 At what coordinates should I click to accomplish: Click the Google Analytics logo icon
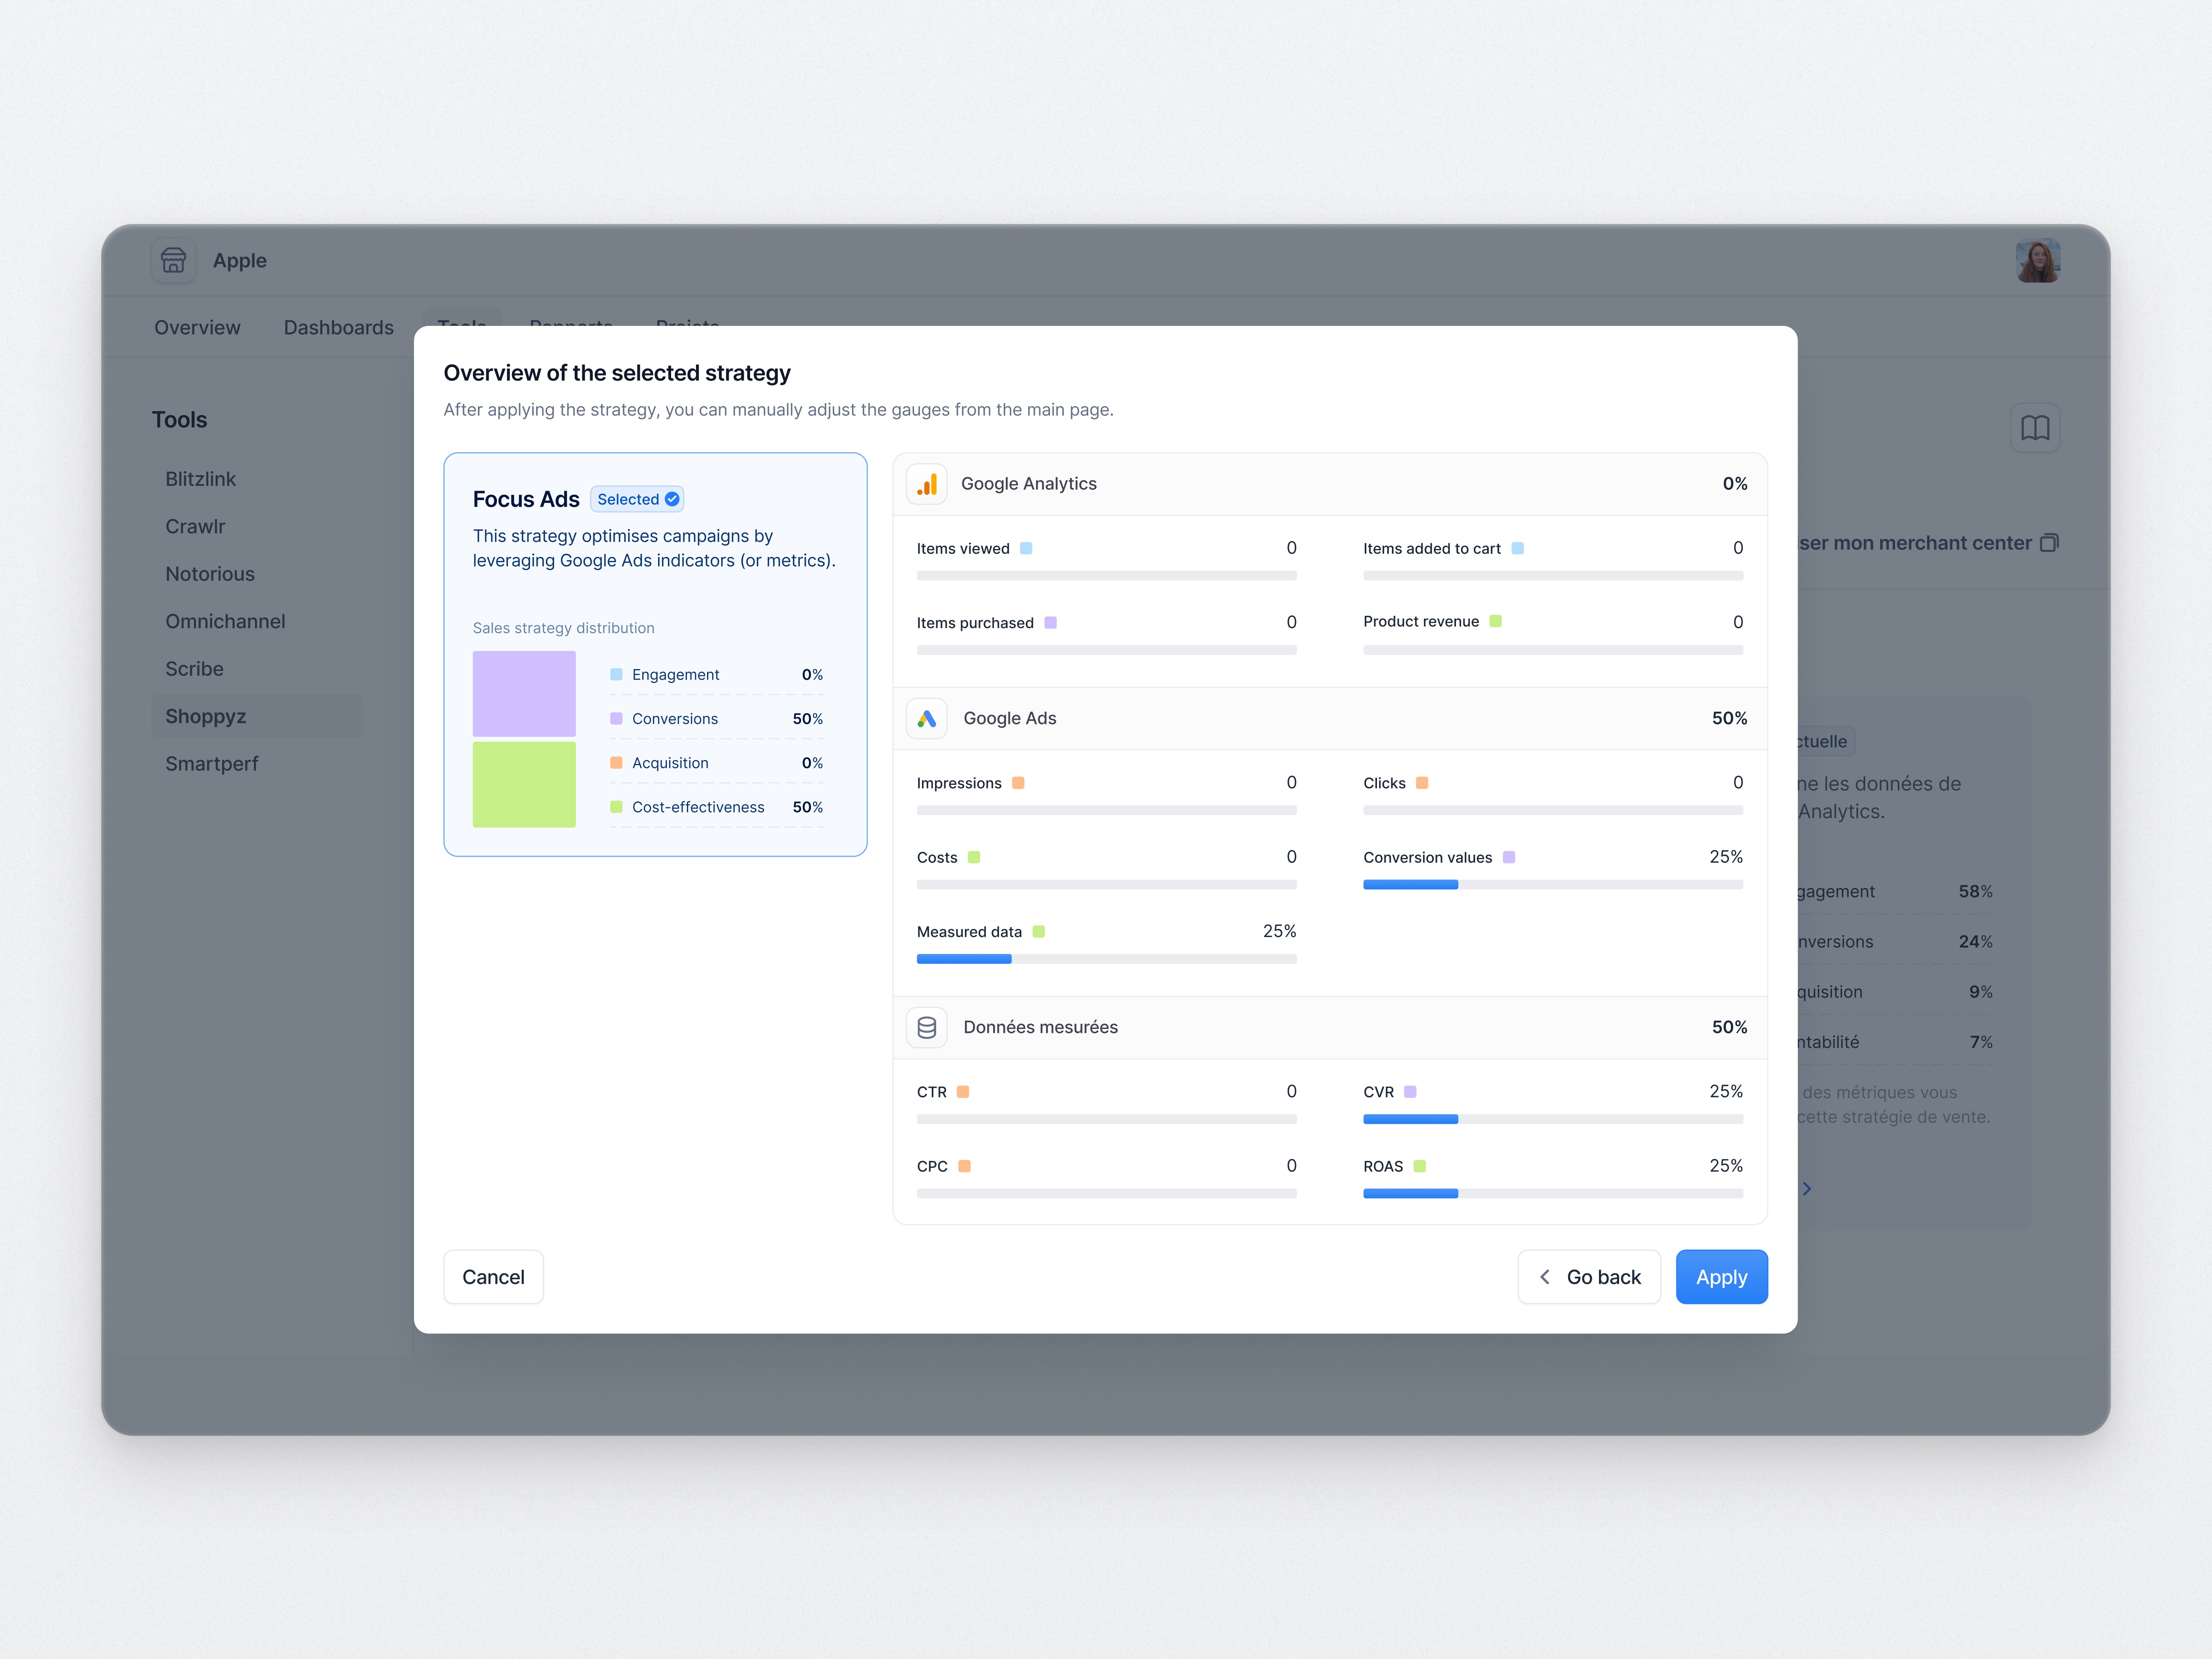click(x=927, y=484)
